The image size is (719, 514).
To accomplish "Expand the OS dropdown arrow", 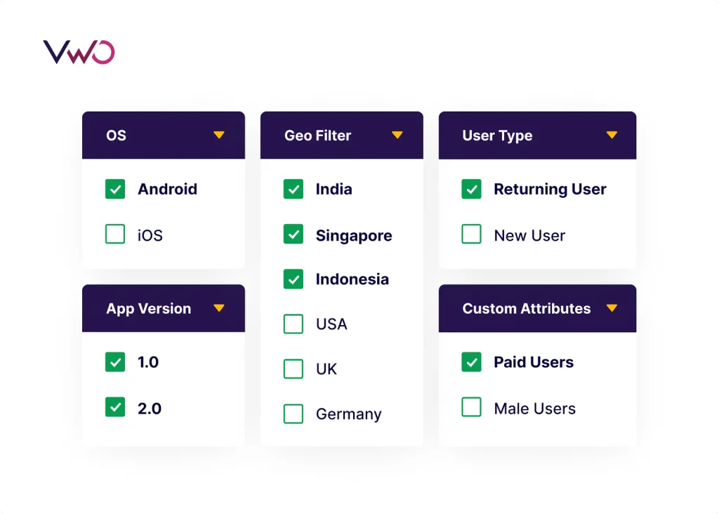I will pos(219,135).
